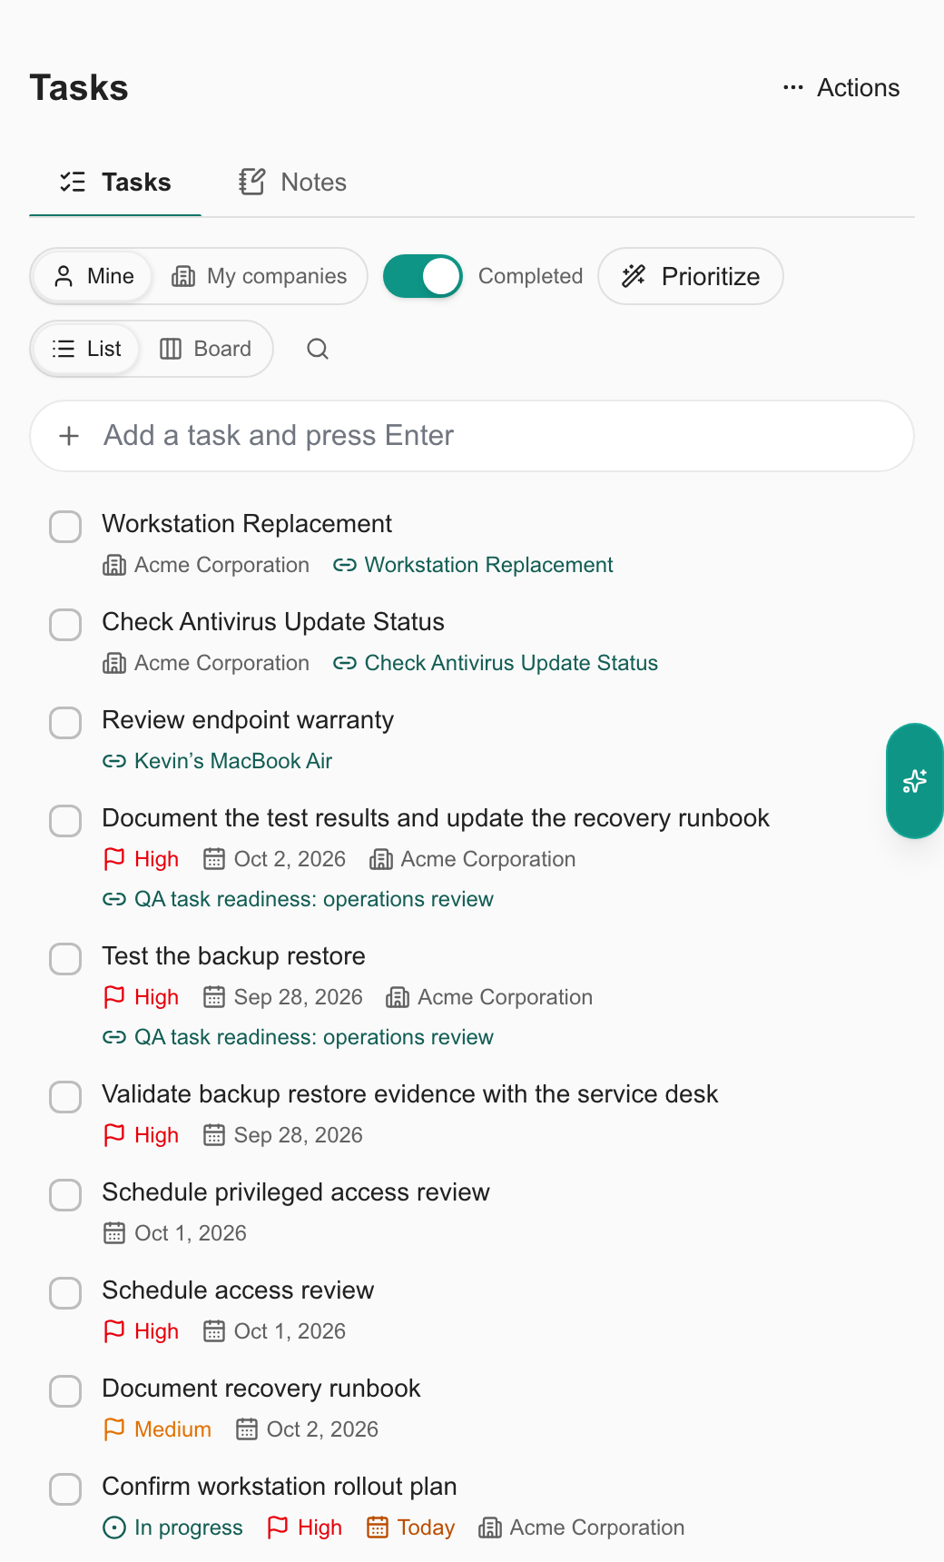Click the Prioritize button
The image size is (944, 1562).
691,276
